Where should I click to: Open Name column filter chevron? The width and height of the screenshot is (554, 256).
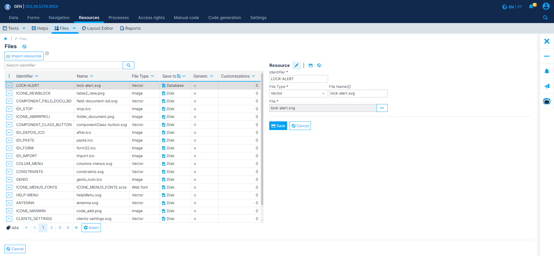pos(91,76)
